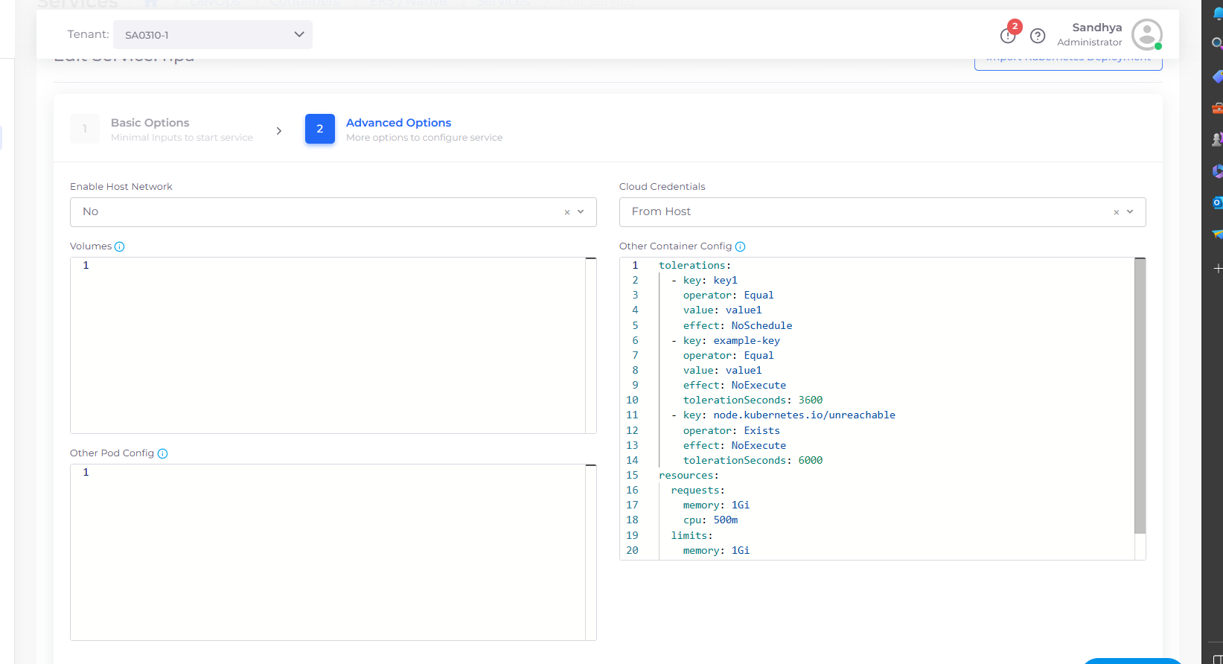Viewport: 1223px width, 664px height.
Task: Click the 'From Host' value field
Action: [x=661, y=212]
